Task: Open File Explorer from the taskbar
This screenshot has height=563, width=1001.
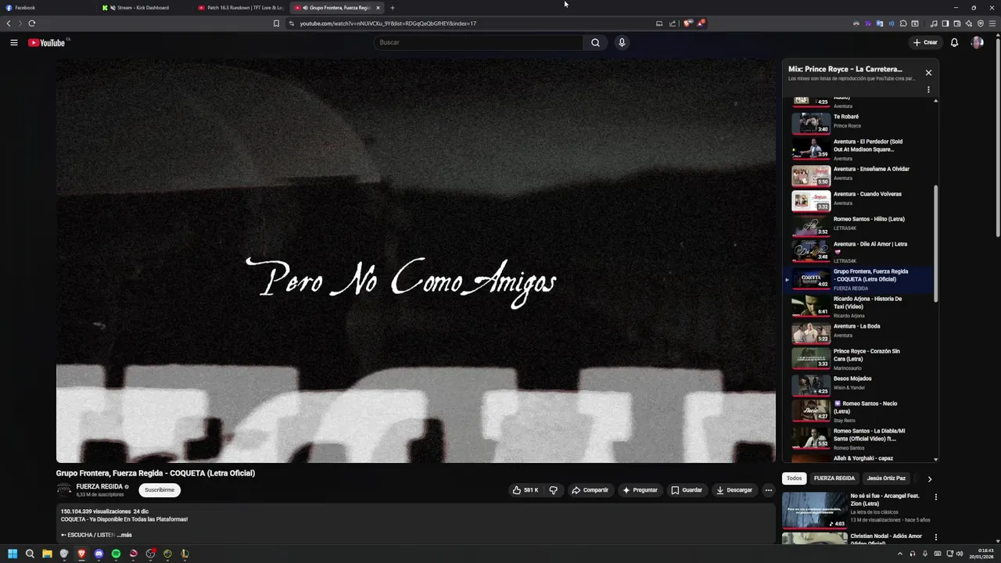Action: coord(47,554)
